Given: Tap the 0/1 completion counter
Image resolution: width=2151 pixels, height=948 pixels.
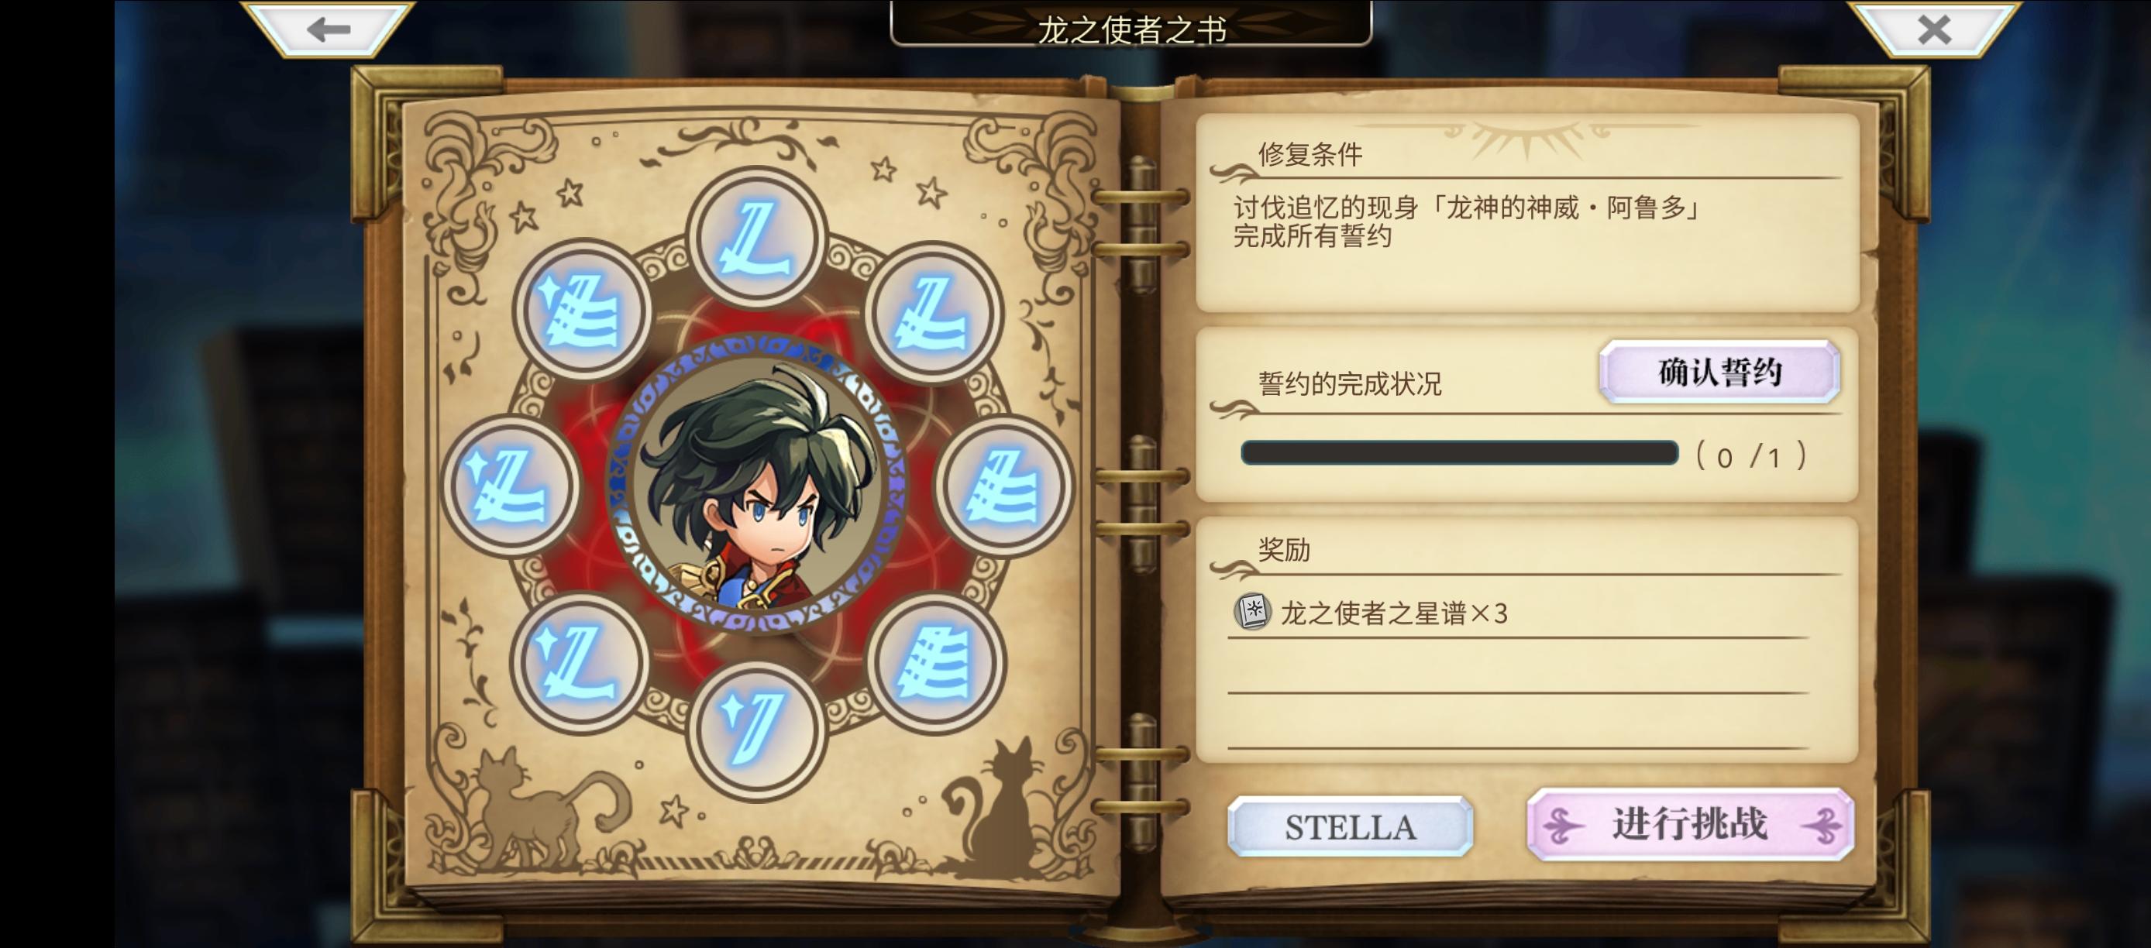Looking at the screenshot, I should point(1750,456).
